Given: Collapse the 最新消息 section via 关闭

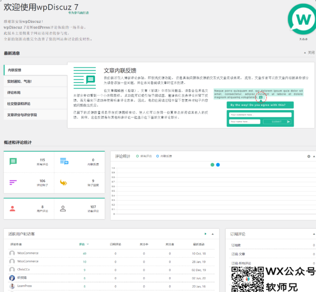Looking at the screenshot, I should (x=309, y=53).
